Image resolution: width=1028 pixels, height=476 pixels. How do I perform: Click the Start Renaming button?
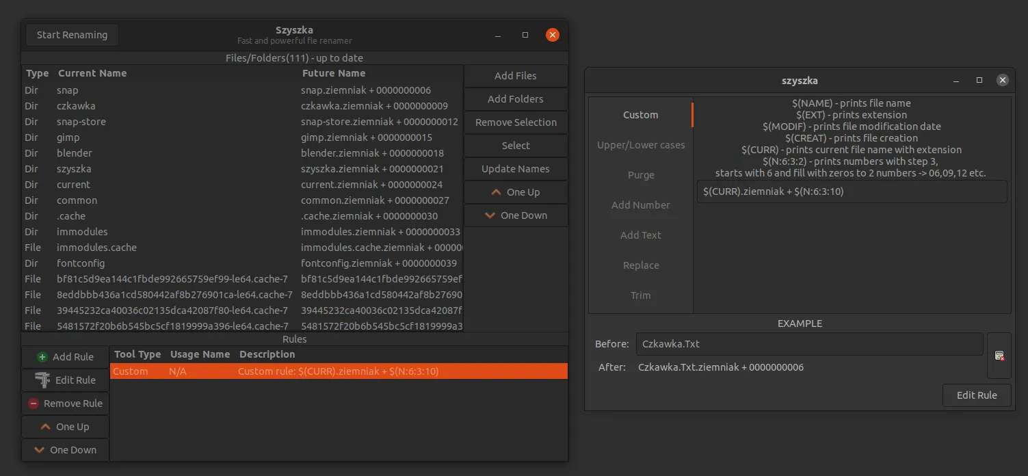[72, 35]
